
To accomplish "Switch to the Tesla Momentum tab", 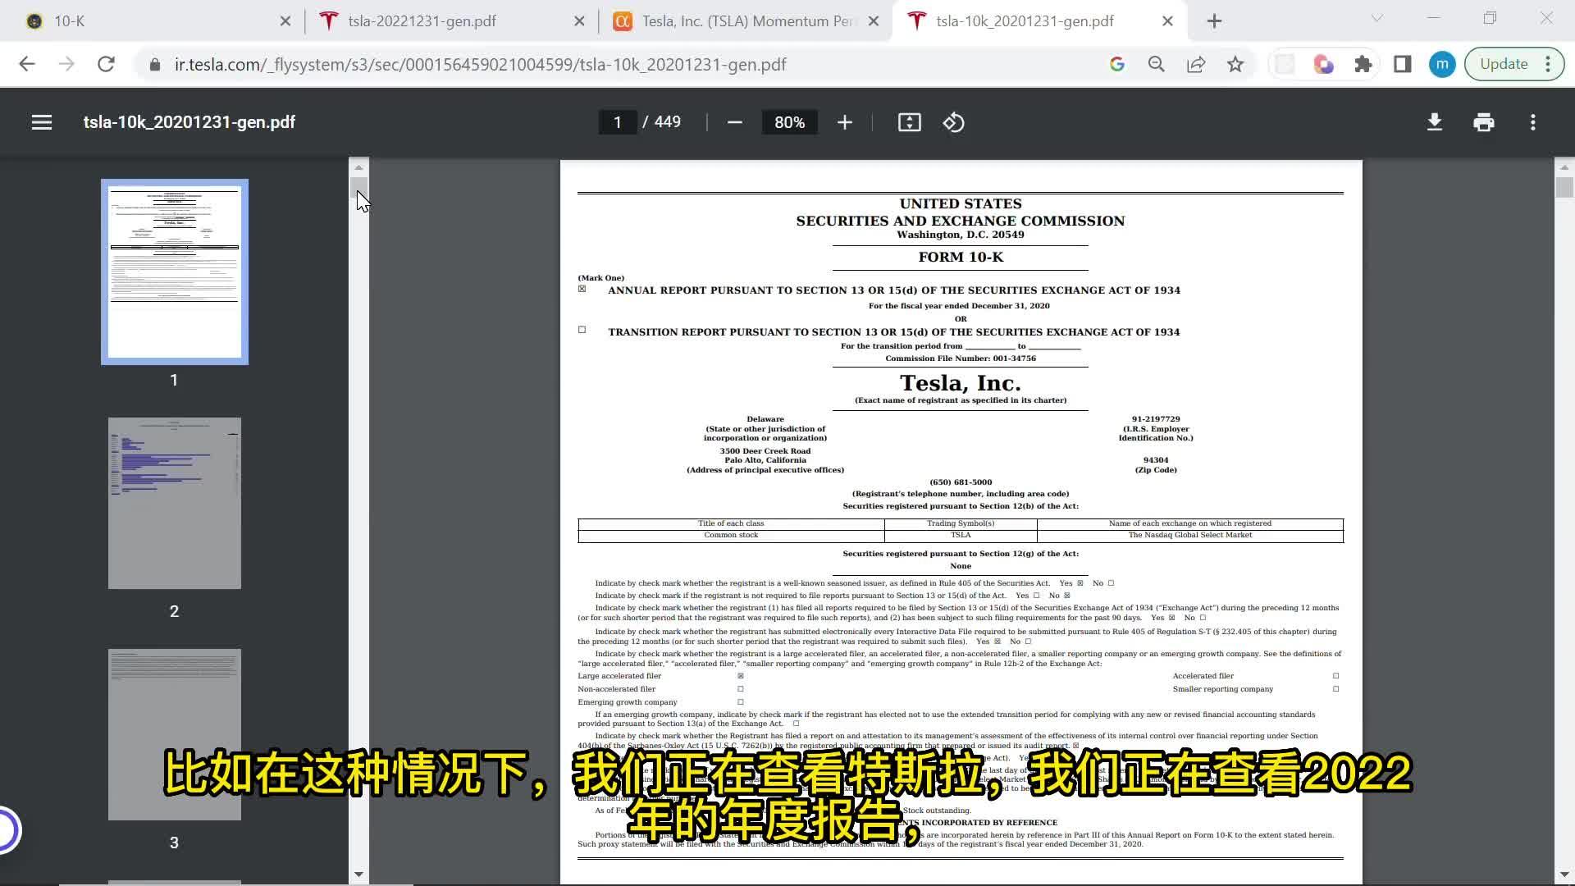I will coord(738,21).
